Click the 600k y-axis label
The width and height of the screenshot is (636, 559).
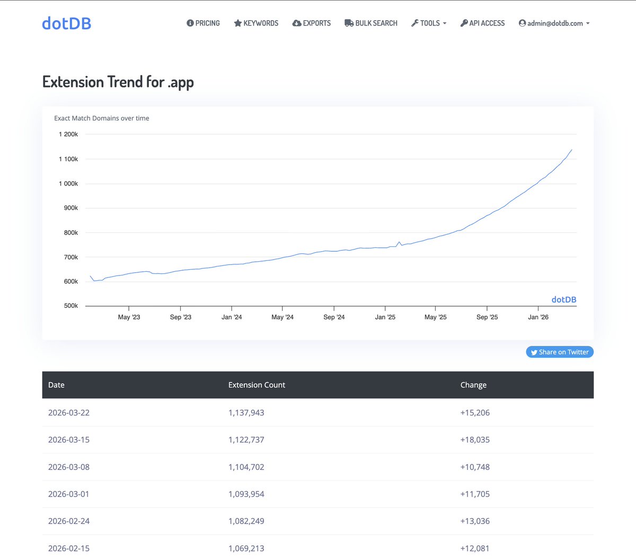tap(71, 281)
